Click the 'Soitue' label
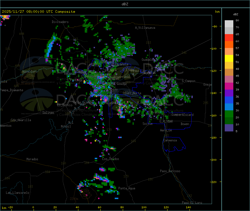The height and width of the screenshot is (211, 250). point(147,124)
